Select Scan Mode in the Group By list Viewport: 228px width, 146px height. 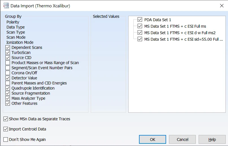point(16,37)
